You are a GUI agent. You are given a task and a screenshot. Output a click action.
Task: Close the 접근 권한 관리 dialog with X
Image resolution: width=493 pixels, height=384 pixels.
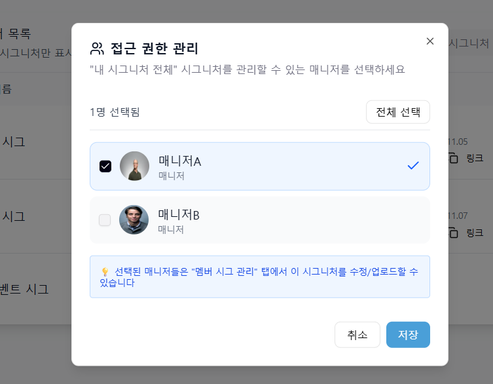coord(430,41)
